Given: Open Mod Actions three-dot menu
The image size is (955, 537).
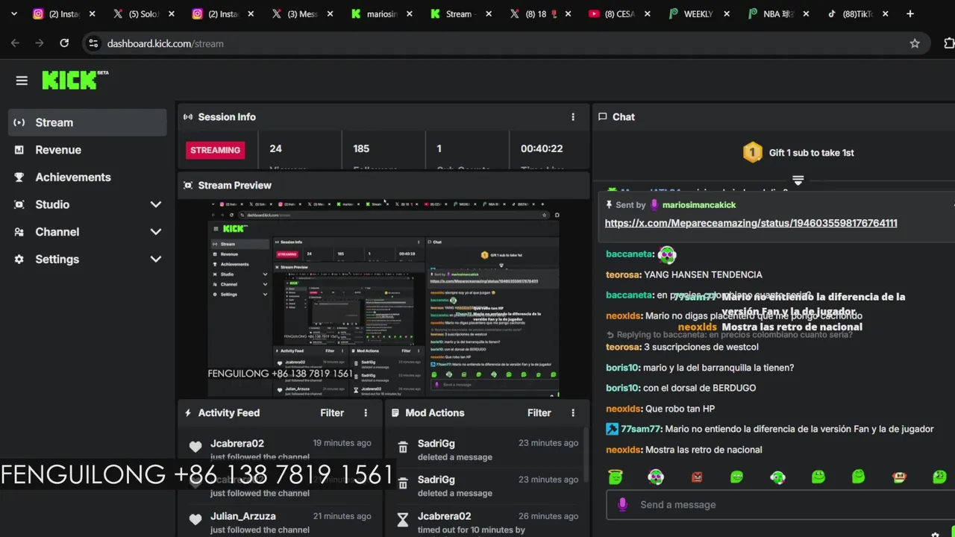Looking at the screenshot, I should pyautogui.click(x=573, y=412).
